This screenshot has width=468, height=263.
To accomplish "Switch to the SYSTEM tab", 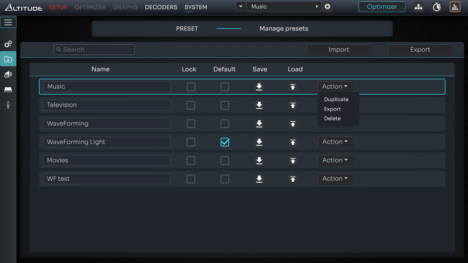I will coord(196,7).
